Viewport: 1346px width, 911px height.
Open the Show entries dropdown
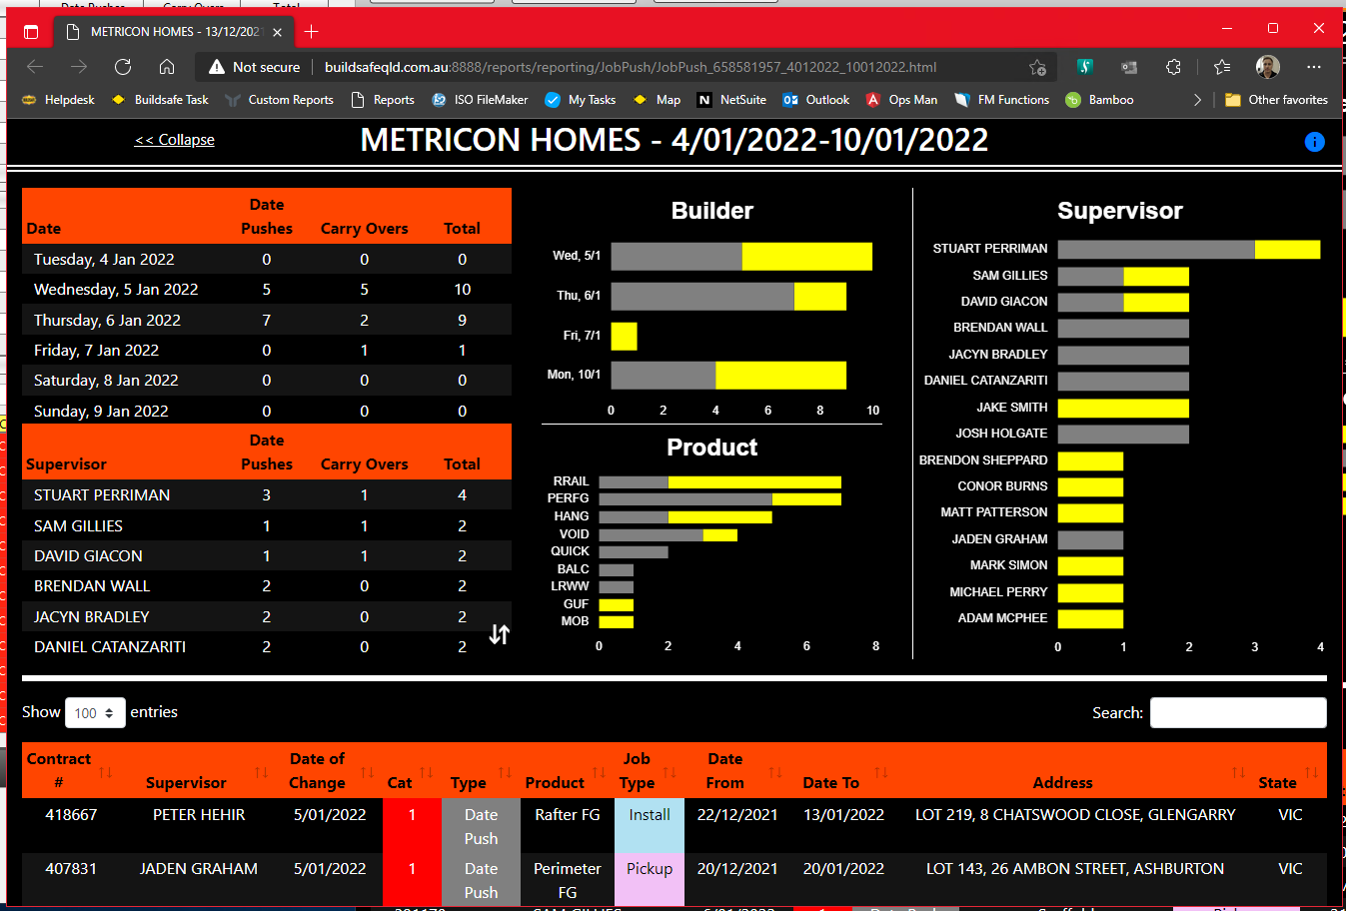pyautogui.click(x=95, y=712)
